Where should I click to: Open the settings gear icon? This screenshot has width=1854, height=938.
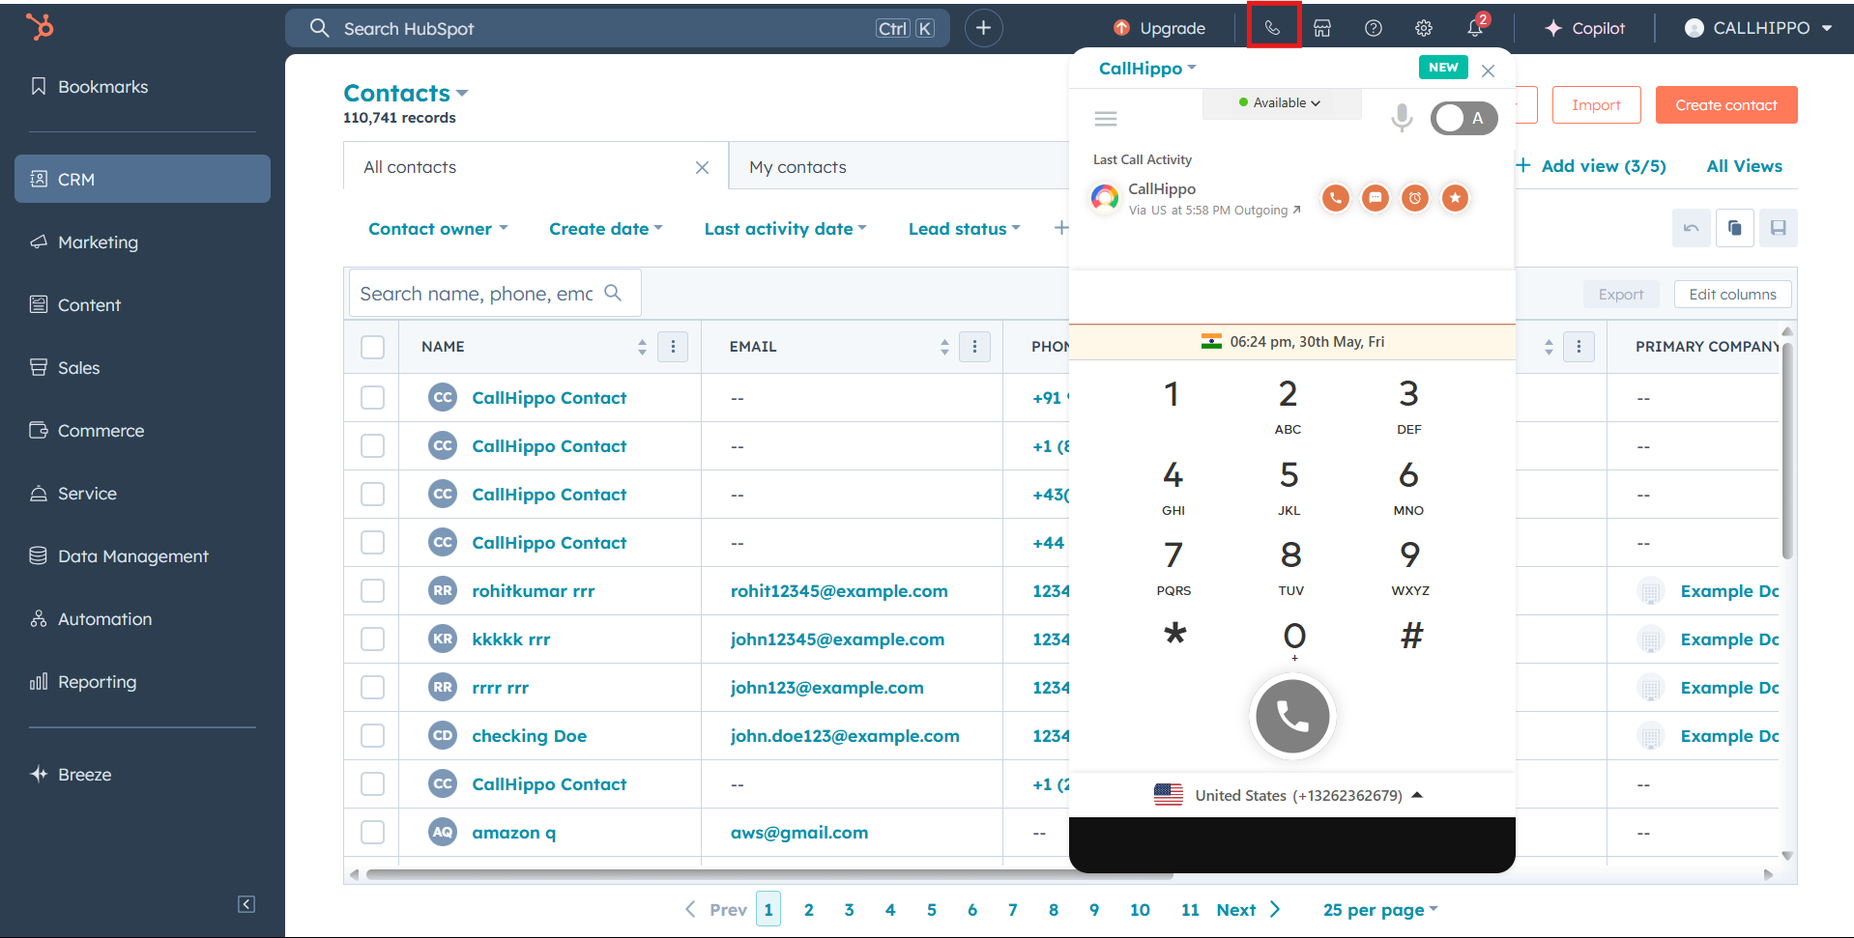1424,28
